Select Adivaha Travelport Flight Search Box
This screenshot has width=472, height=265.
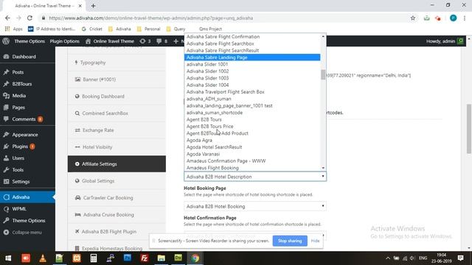[252, 92]
